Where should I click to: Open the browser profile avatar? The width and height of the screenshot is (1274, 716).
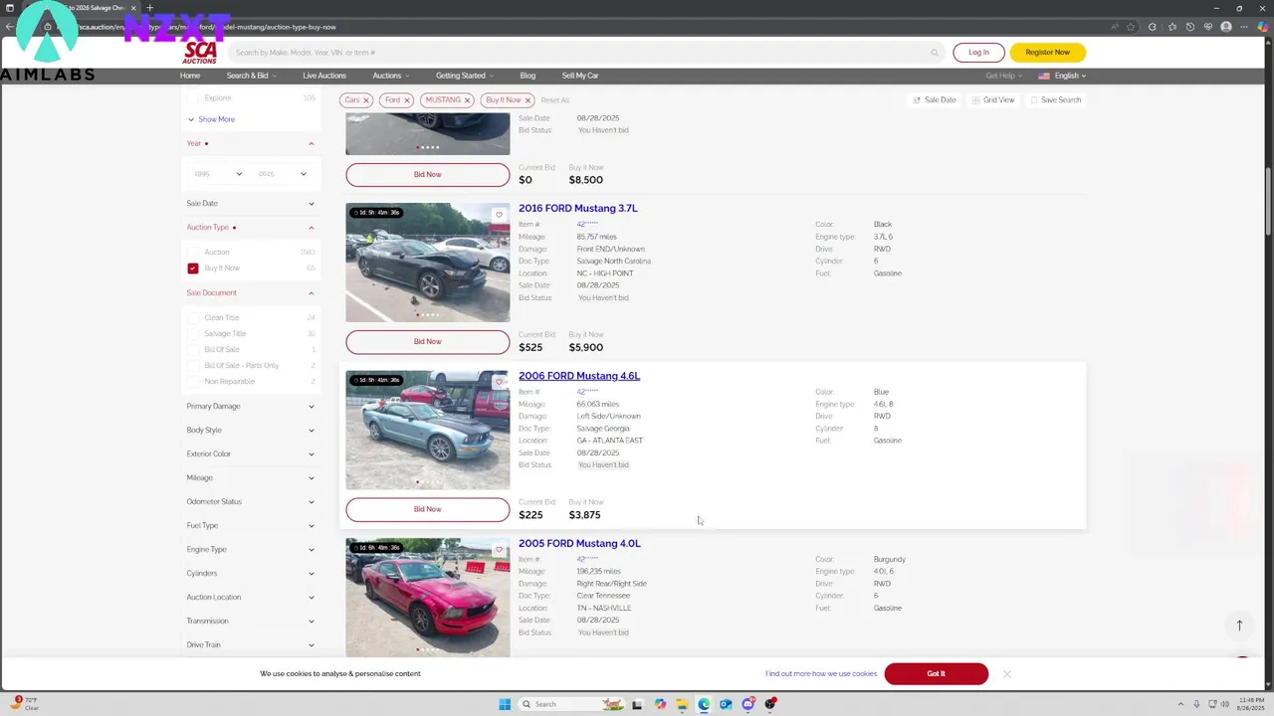1226,27
